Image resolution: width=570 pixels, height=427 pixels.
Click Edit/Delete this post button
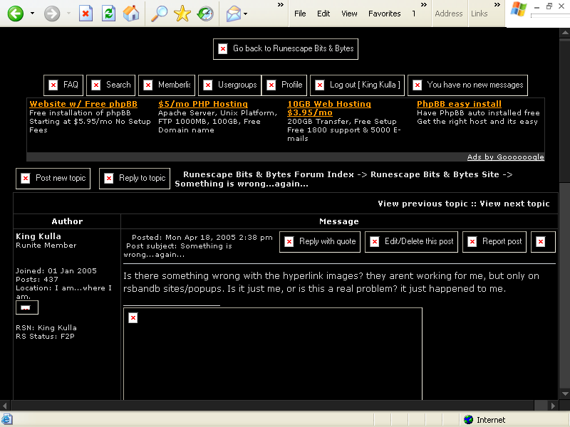412,242
